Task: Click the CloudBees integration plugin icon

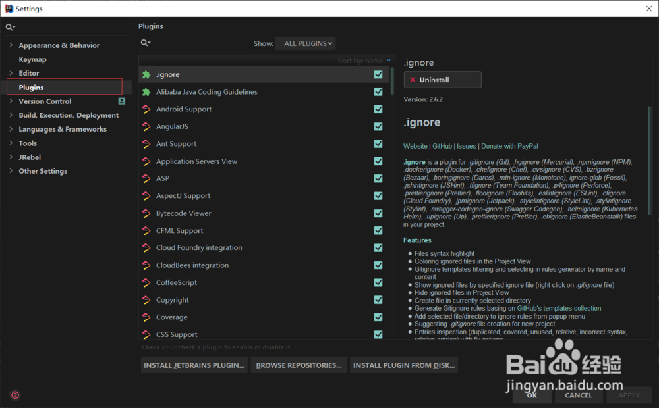Action: coord(146,265)
